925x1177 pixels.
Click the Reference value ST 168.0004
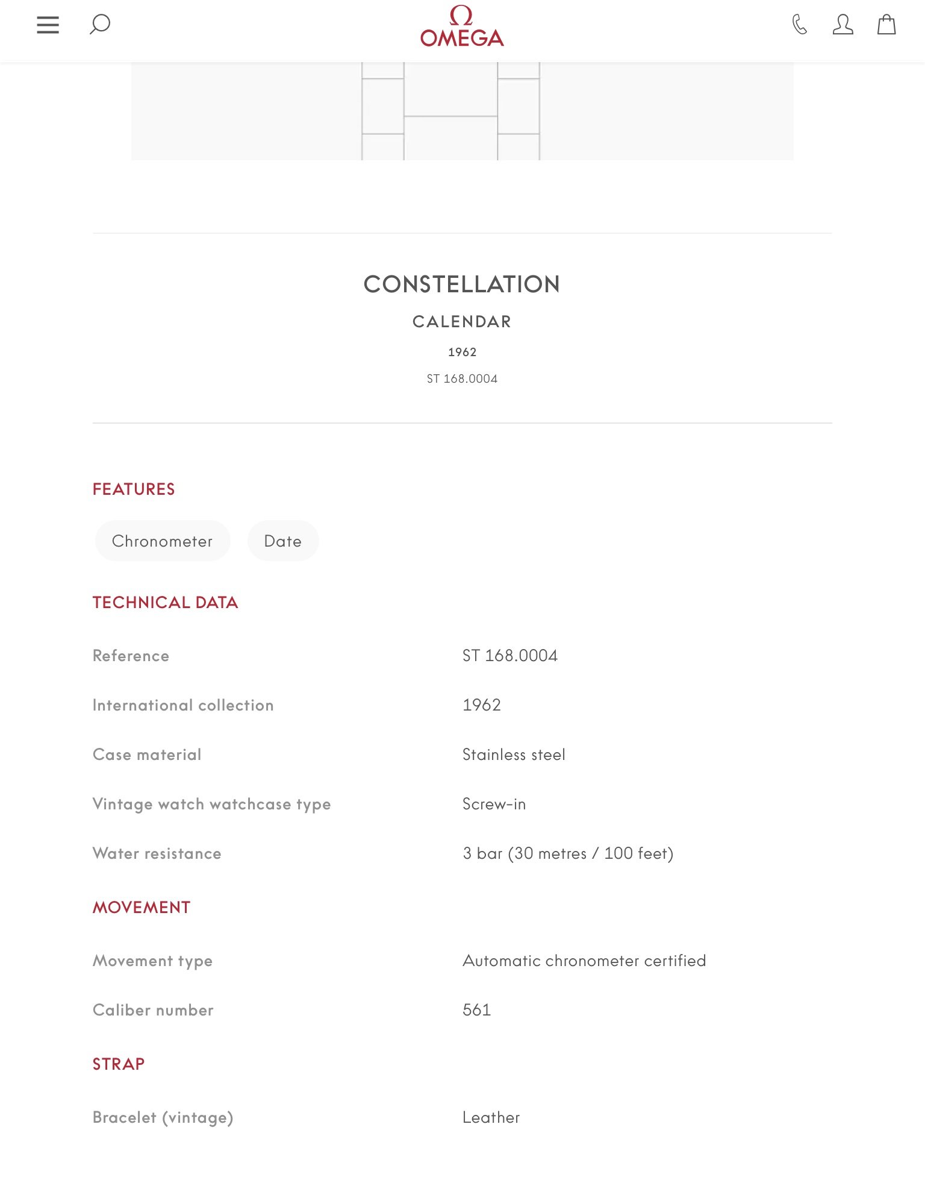pyautogui.click(x=510, y=655)
